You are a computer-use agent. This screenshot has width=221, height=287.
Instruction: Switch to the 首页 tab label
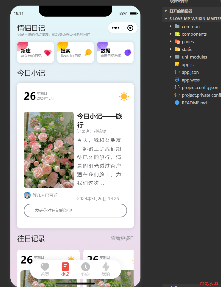(45, 274)
